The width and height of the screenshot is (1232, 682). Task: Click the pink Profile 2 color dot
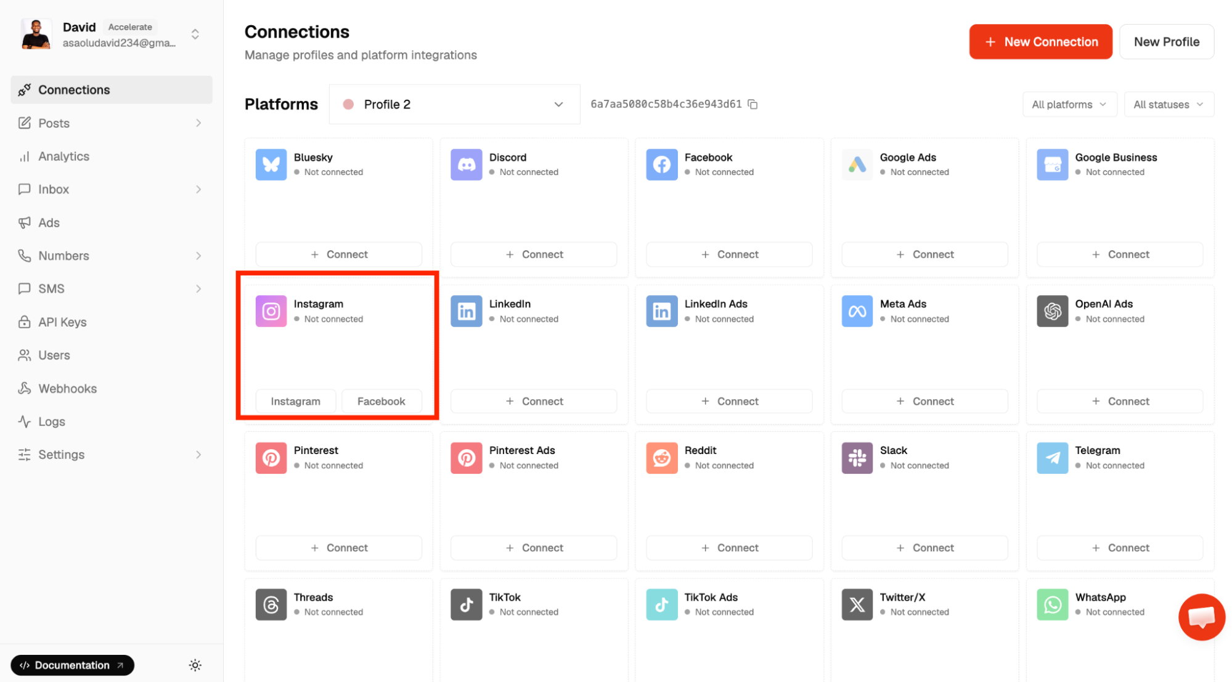click(x=348, y=104)
